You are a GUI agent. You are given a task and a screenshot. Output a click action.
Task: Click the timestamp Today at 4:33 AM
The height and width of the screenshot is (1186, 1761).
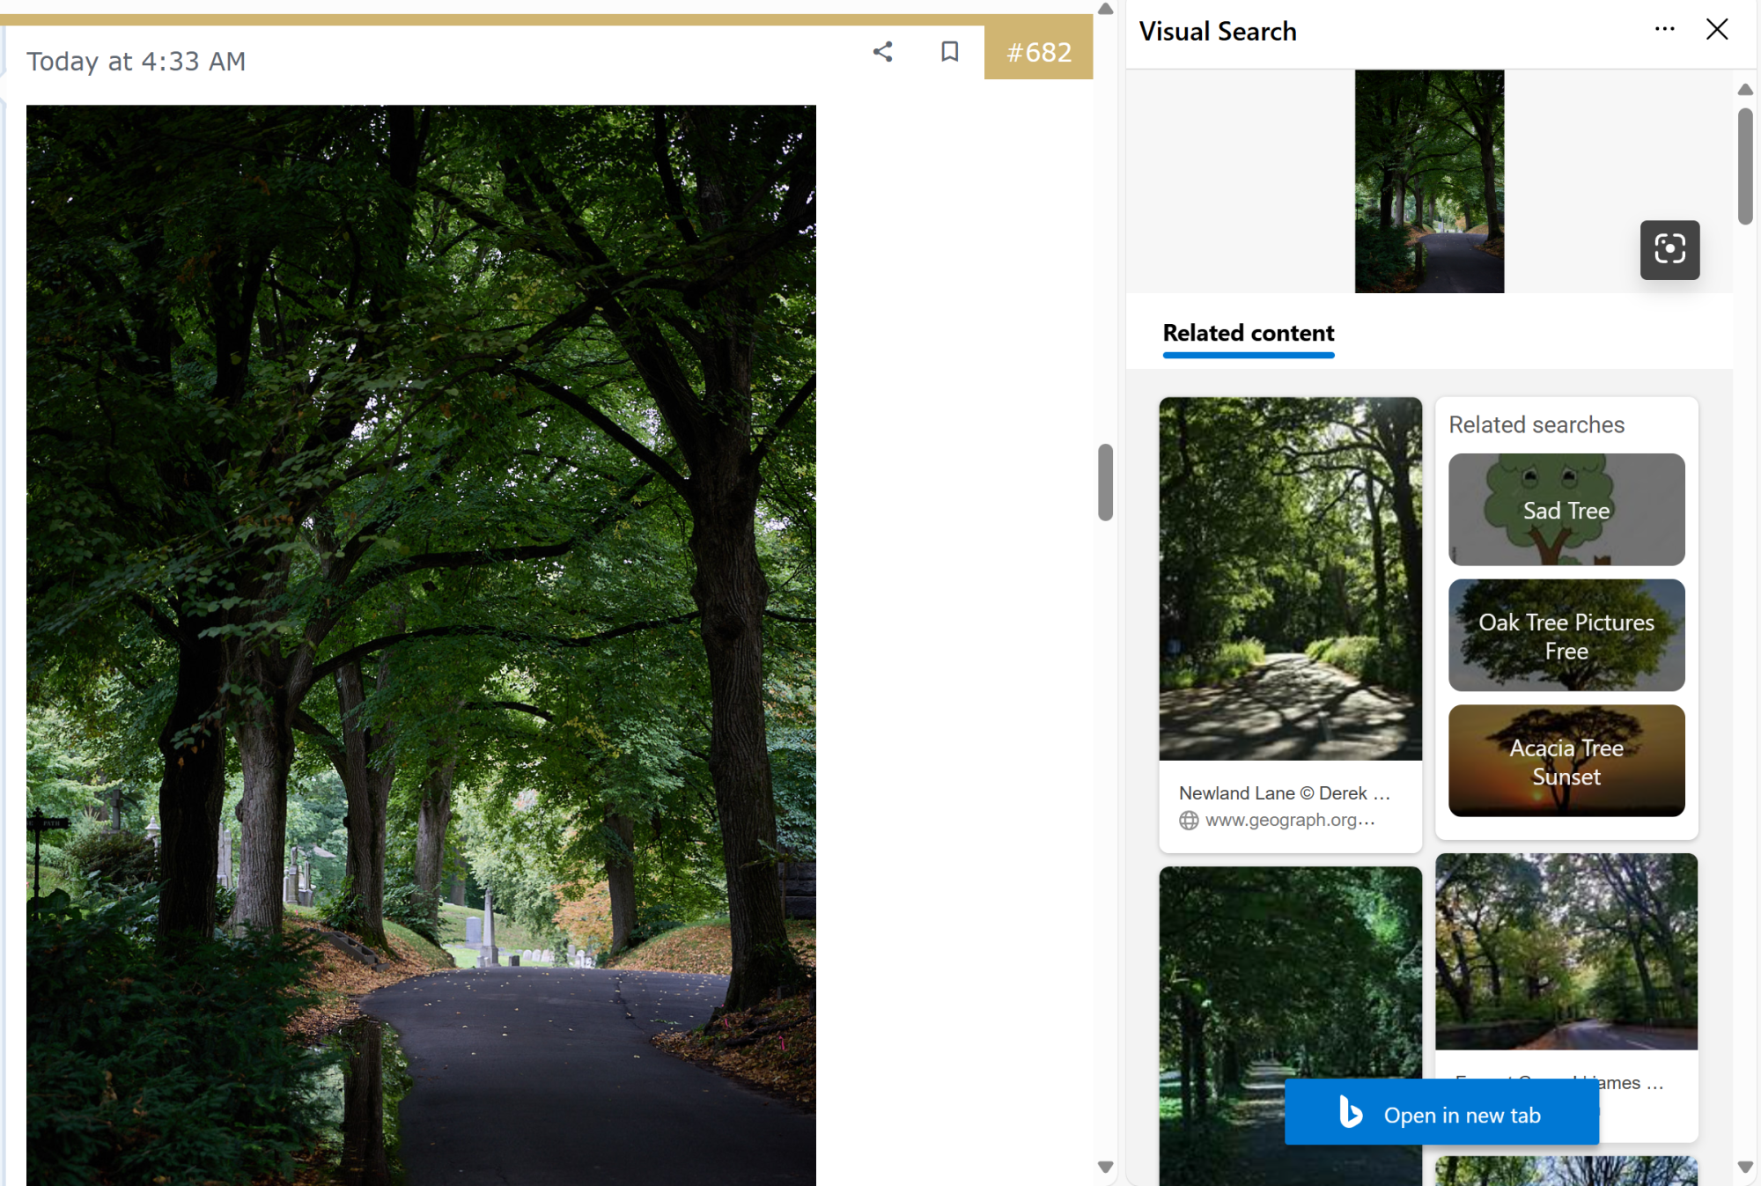coord(137,61)
